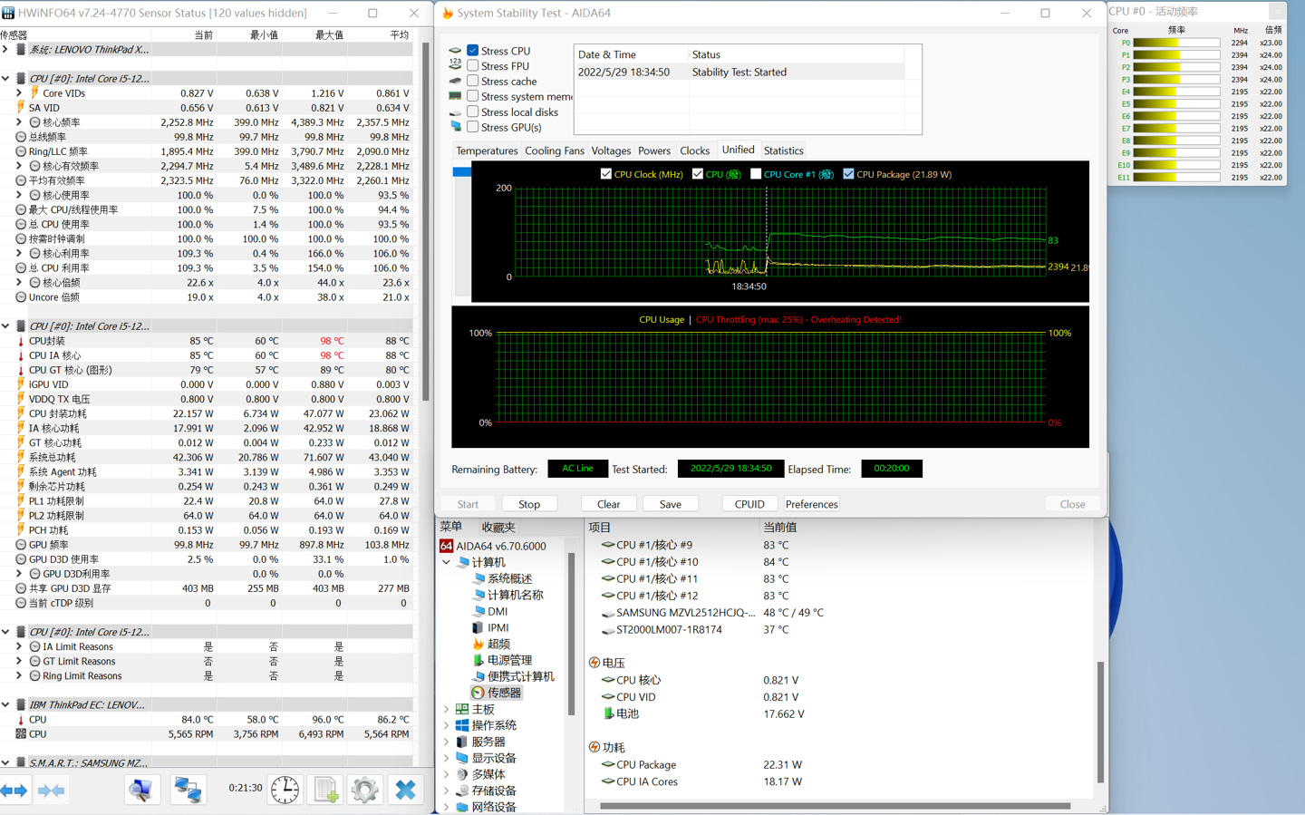This screenshot has width=1305, height=815.
Task: Expand the IA Limit Reasons row
Action: tap(19, 646)
